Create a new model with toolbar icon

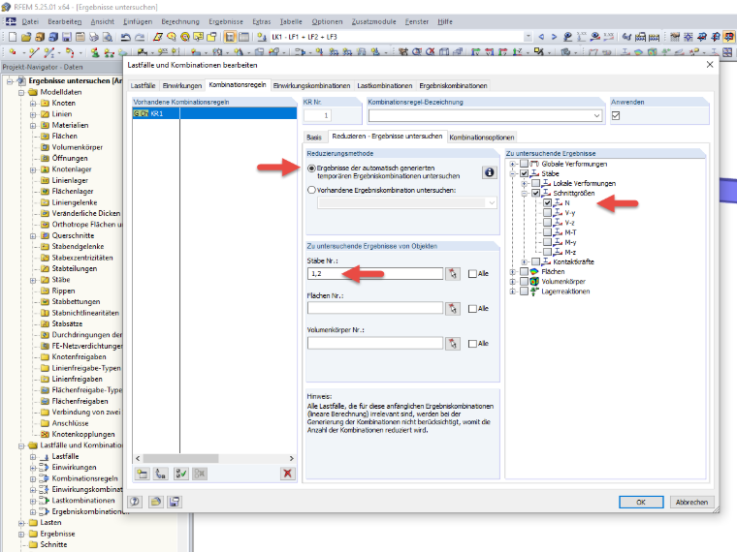[13, 37]
